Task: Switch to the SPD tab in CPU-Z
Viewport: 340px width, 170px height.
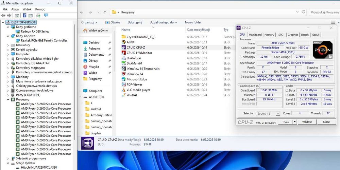Action: 281,35
